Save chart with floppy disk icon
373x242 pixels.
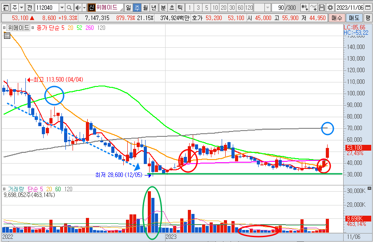tap(322, 8)
